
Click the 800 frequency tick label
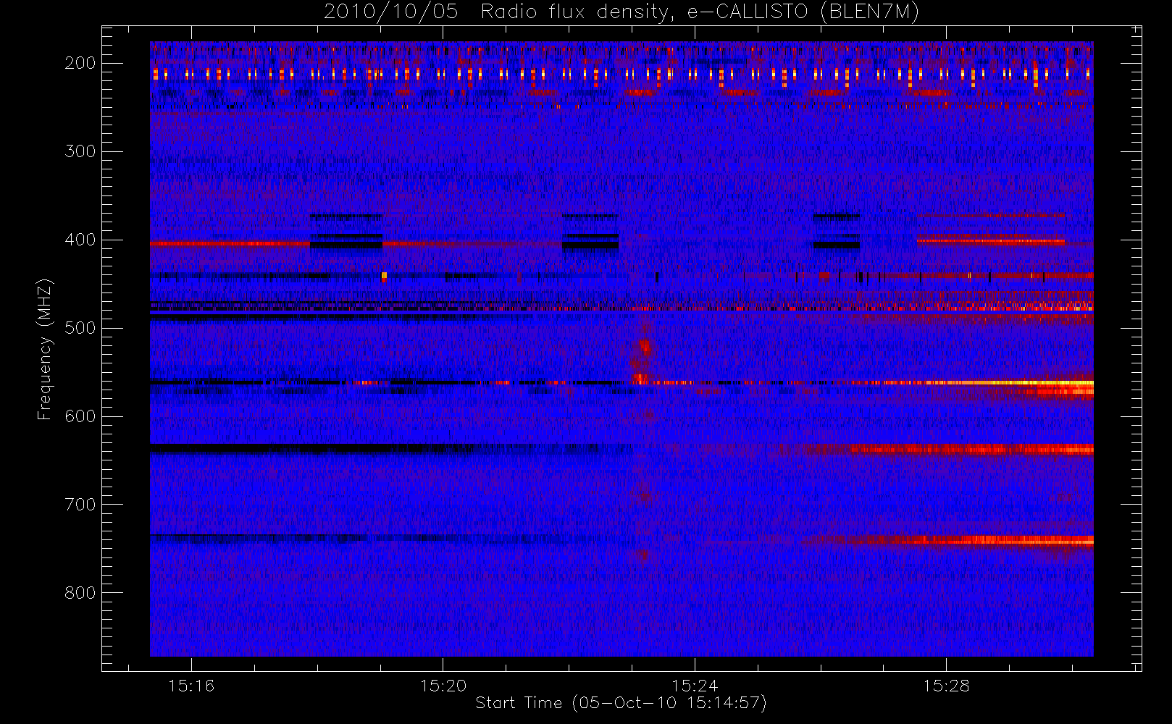click(80, 593)
